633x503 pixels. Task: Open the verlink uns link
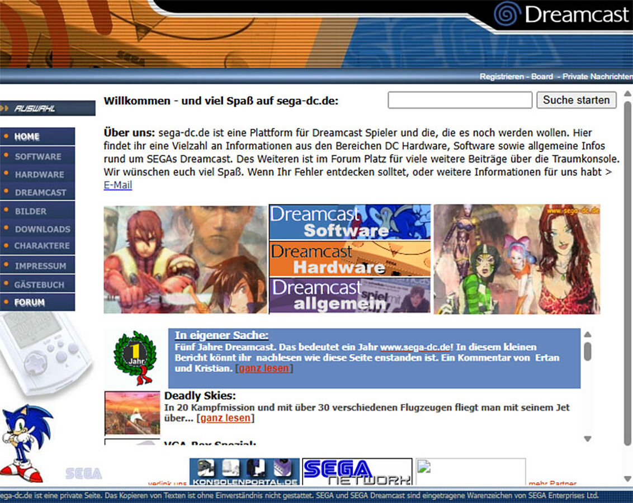coord(167,483)
